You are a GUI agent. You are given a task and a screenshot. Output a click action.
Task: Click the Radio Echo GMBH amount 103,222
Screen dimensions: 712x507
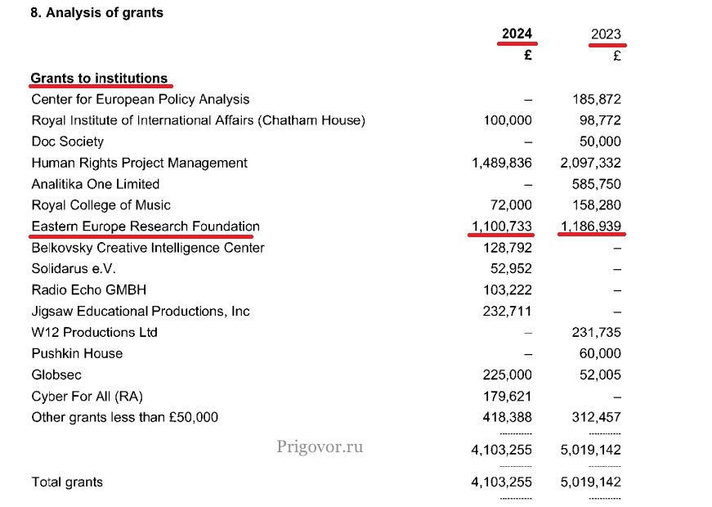click(x=507, y=290)
